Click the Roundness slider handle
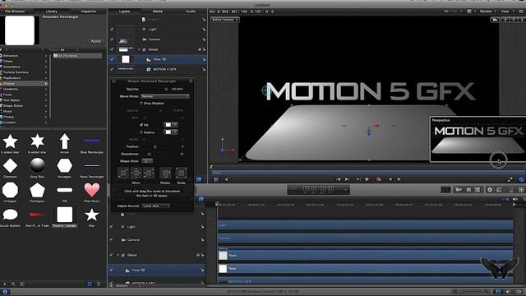Screen dimensions: 526x296 [x=149, y=154]
